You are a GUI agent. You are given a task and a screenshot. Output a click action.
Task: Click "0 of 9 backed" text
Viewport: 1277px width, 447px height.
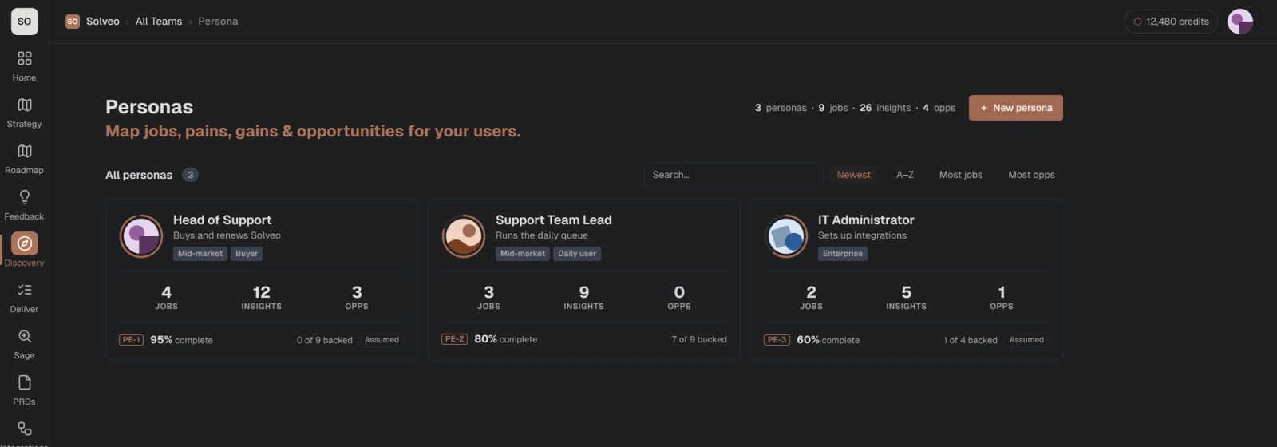(324, 341)
